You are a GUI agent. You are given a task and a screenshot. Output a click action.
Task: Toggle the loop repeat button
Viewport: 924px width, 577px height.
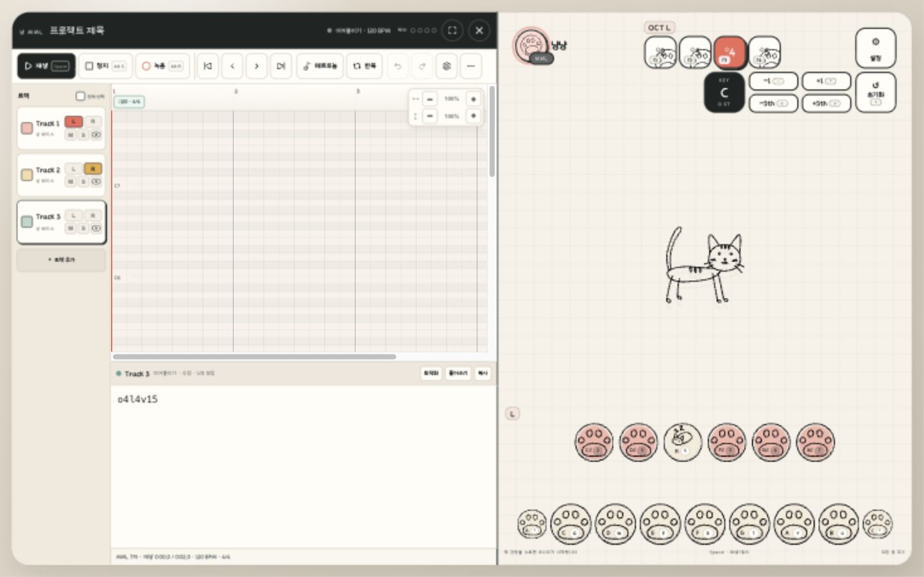[364, 66]
